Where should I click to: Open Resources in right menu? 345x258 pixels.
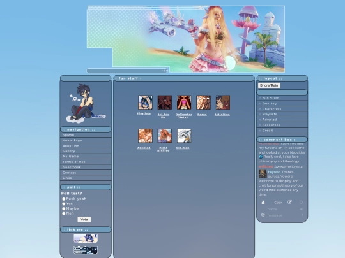pos(282,125)
